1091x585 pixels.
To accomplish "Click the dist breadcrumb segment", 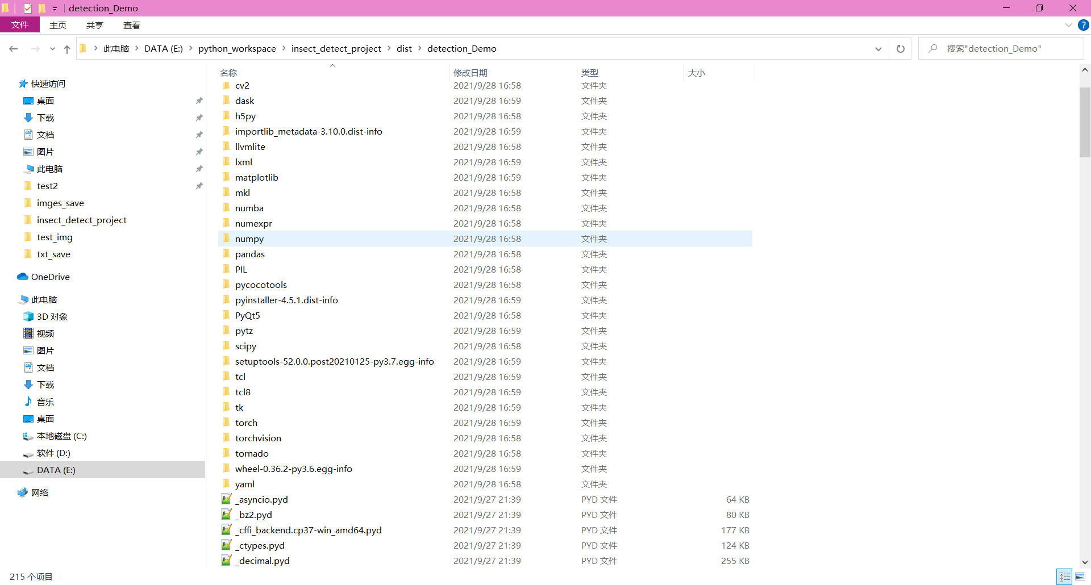I will pos(404,49).
